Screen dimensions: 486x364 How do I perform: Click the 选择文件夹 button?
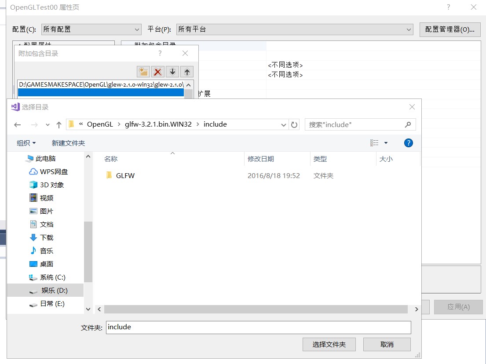click(329, 344)
